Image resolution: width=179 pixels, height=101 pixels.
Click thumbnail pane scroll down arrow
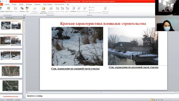click(x=24, y=97)
